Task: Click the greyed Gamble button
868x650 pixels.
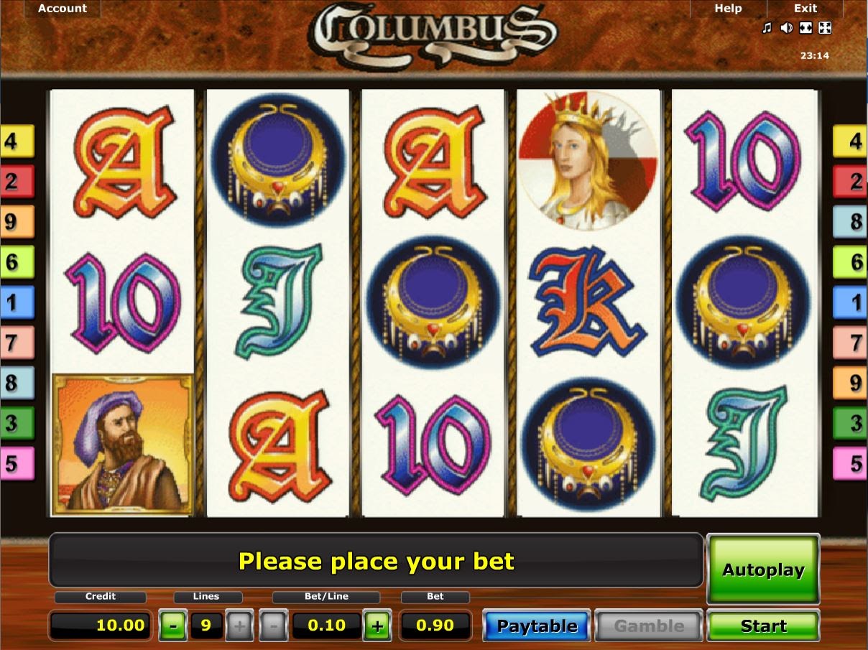Action: pos(649,626)
